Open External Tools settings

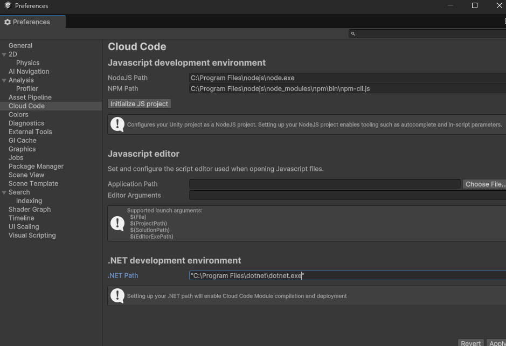30,132
